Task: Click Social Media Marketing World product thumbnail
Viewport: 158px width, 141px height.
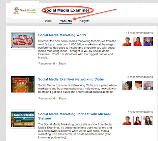Action: click(23, 40)
